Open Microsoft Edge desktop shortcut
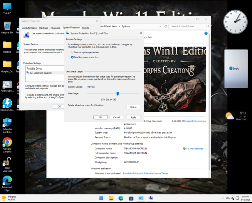Screen dimensions: 252x203 pos(7,183)
